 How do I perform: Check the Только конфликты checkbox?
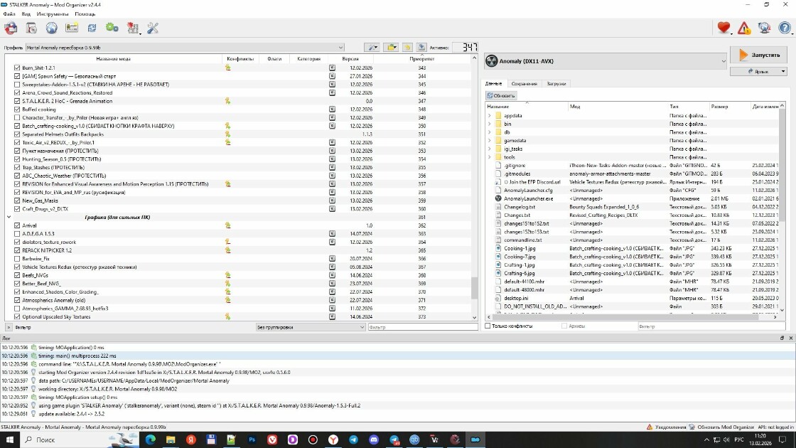(x=488, y=326)
